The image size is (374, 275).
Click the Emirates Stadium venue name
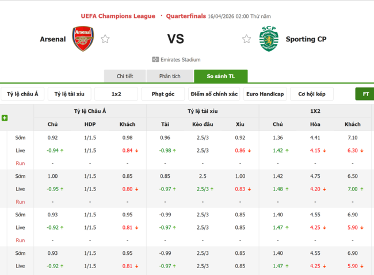(x=181, y=60)
